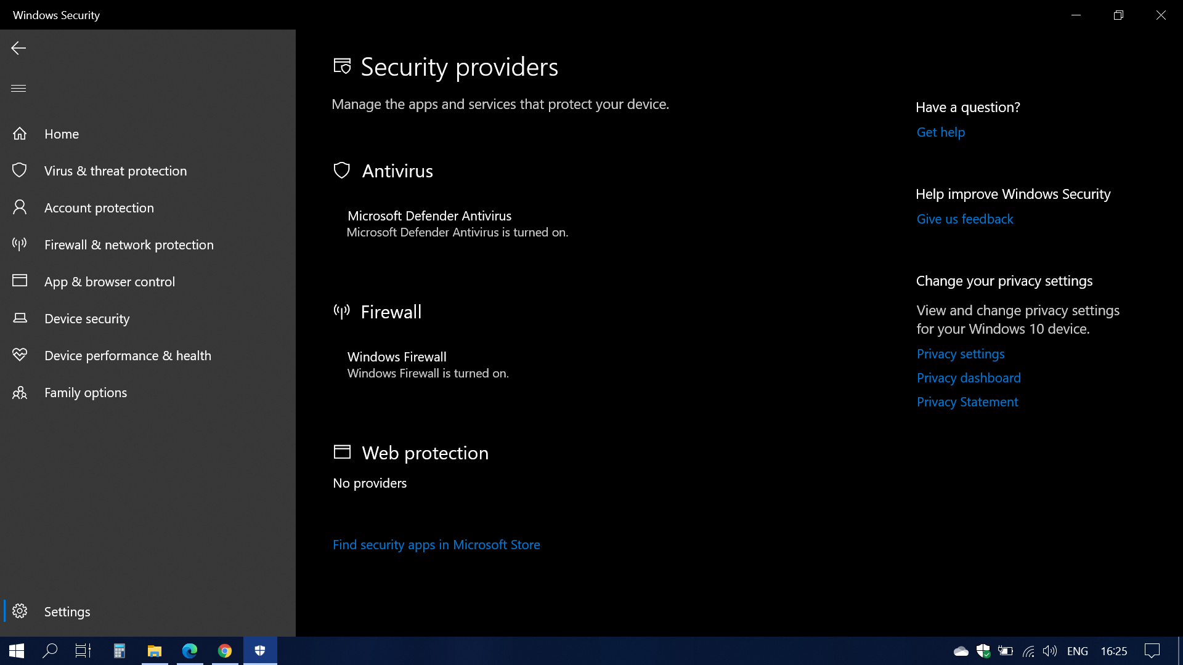Click the Device performance & health heart icon
The width and height of the screenshot is (1183, 665).
(x=20, y=355)
